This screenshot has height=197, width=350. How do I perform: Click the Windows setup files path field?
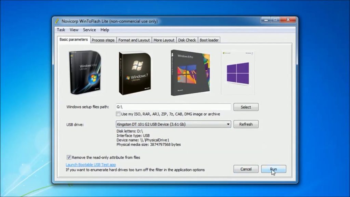[x=173, y=107]
